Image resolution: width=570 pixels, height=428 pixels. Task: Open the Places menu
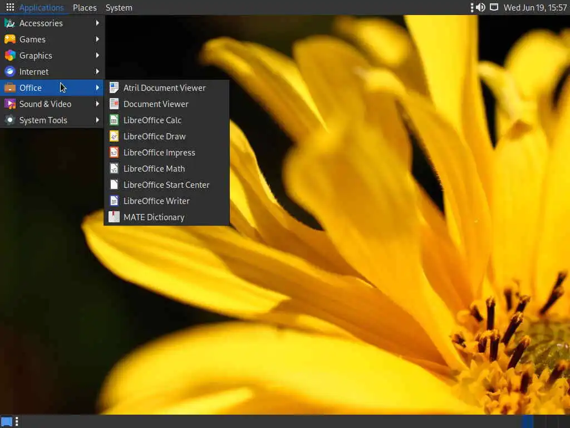pos(85,8)
